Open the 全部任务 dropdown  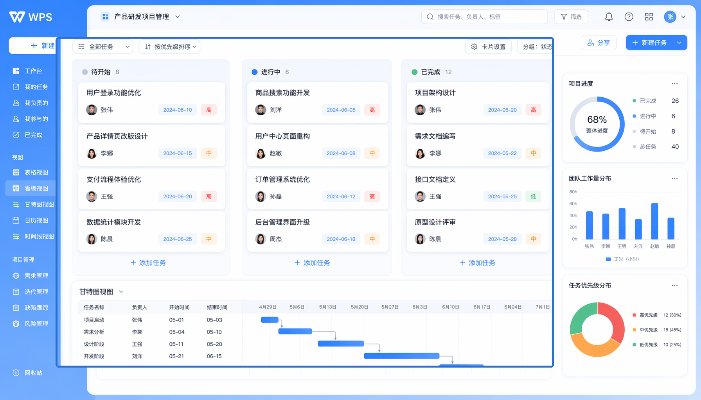103,47
